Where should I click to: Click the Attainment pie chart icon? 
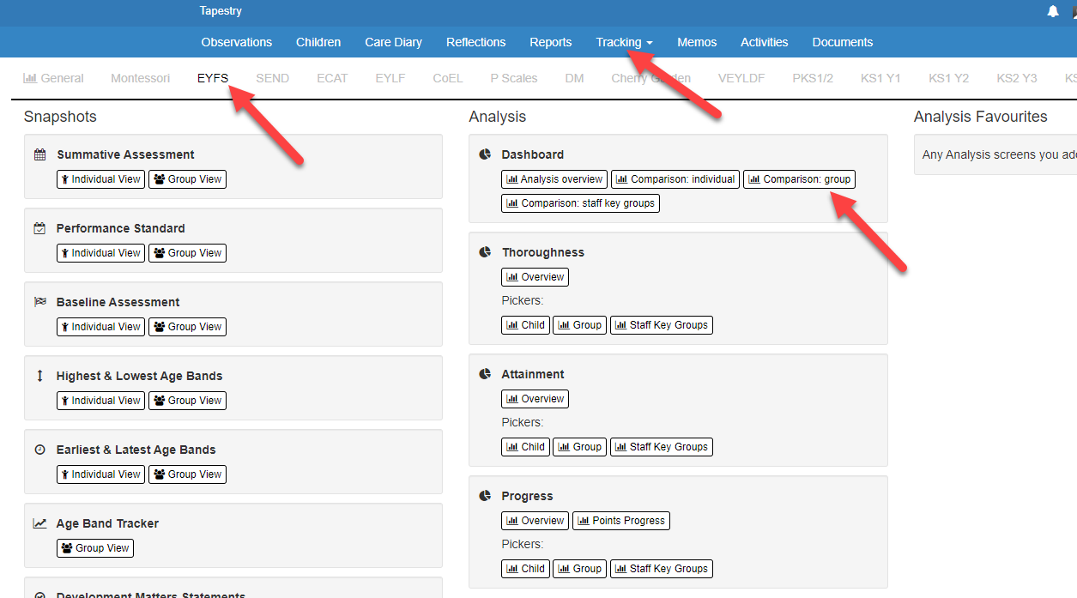click(485, 374)
